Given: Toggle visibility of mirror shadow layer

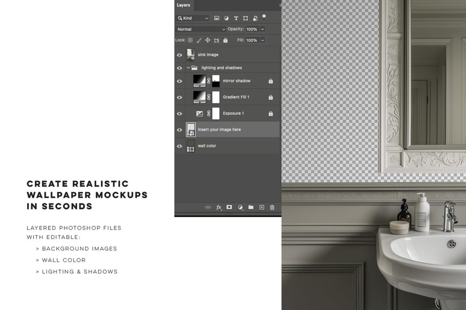Looking at the screenshot, I should coord(180,81).
